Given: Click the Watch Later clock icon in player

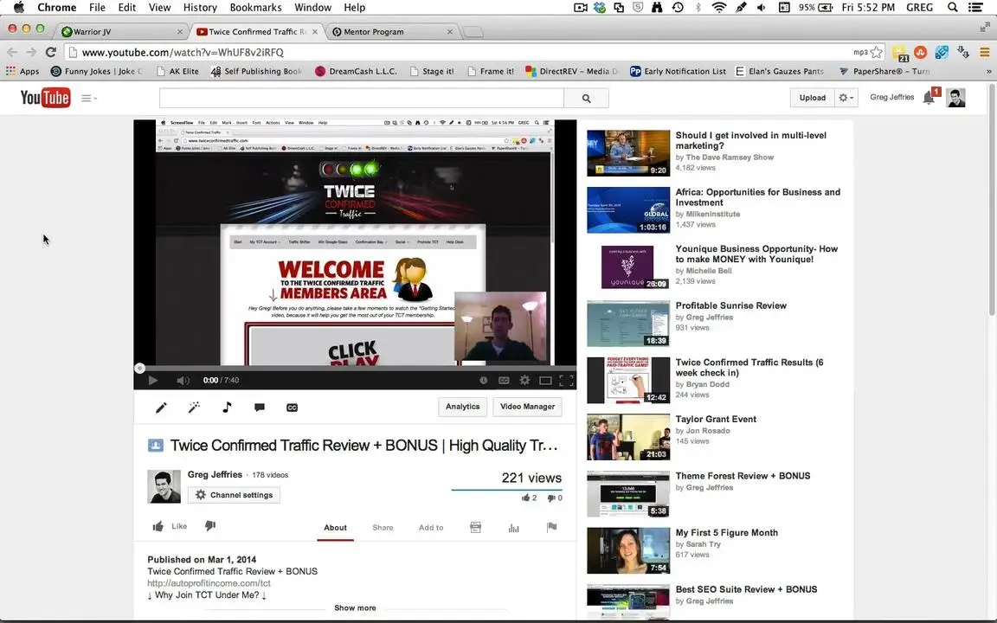Looking at the screenshot, I should pos(483,380).
